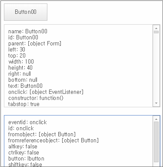
Task: Click the 'constructor: function()' line
Action: (x=36, y=98)
